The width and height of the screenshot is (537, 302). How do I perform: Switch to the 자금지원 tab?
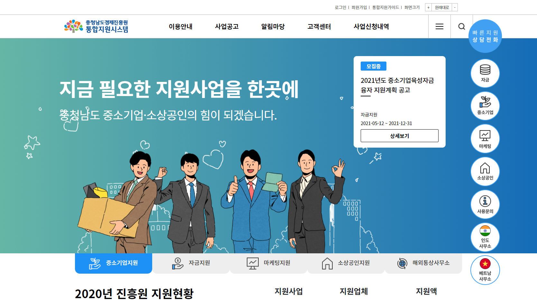point(191,263)
